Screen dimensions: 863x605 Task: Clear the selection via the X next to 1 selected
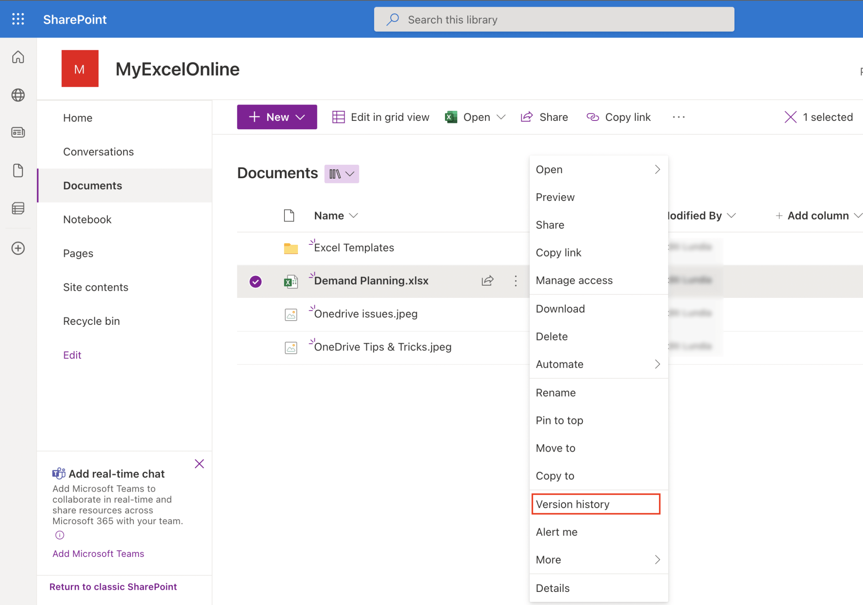click(x=790, y=117)
